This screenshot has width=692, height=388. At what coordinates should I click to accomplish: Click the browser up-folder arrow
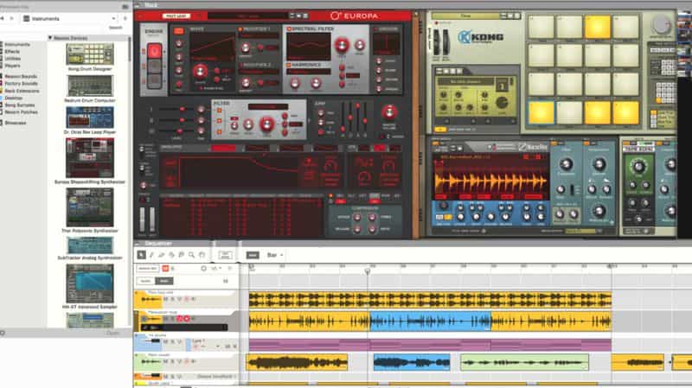[125, 18]
